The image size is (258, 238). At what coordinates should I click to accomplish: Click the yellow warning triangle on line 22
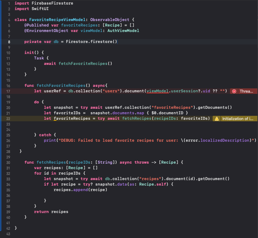(x=217, y=119)
